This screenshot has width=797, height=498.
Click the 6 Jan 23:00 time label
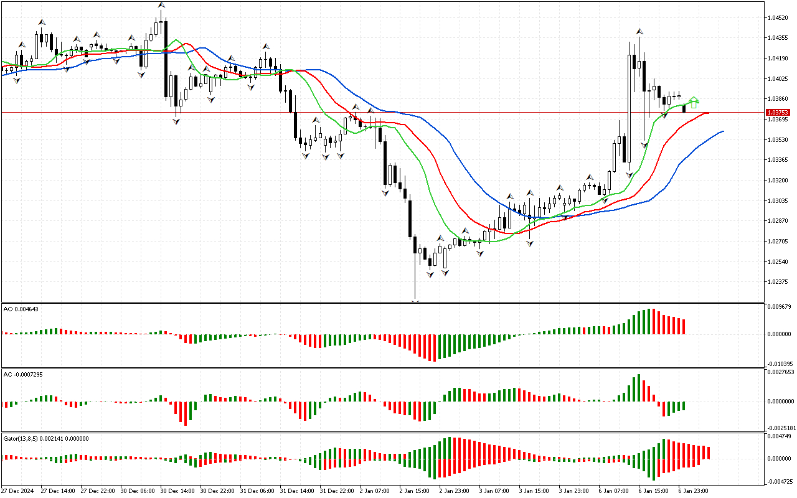click(x=692, y=491)
